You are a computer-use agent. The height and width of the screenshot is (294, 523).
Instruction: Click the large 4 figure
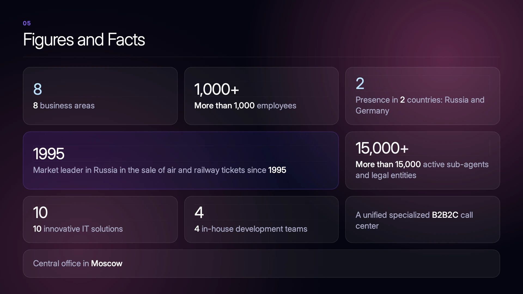tap(199, 212)
